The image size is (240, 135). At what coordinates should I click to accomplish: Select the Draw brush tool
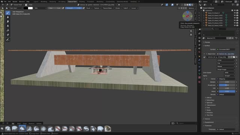[x=8, y=13]
